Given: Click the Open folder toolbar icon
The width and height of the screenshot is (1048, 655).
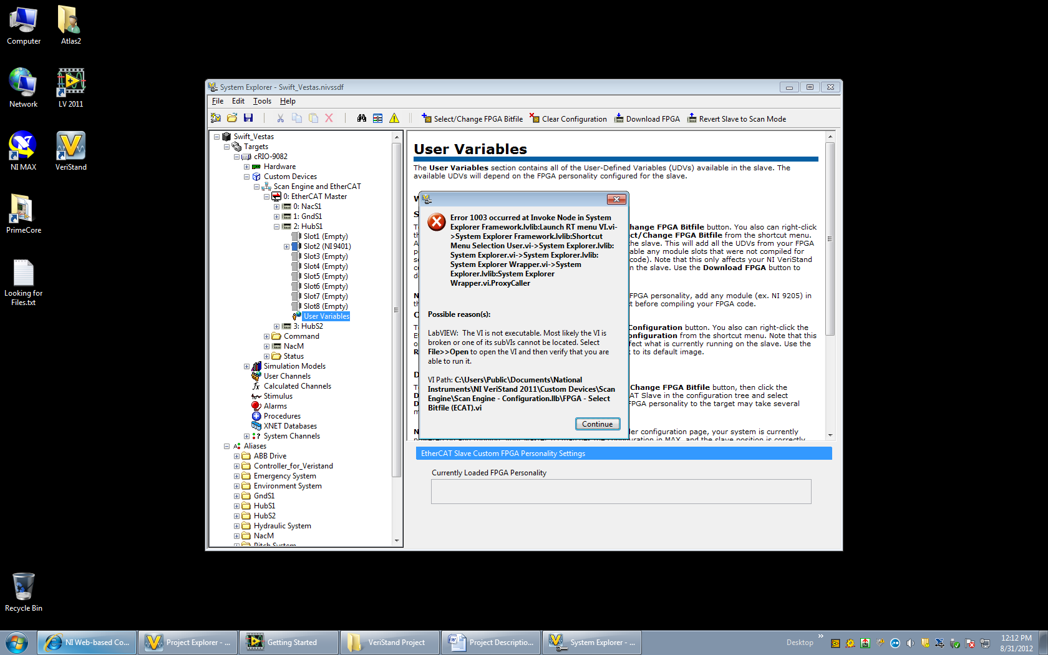Looking at the screenshot, I should coord(232,118).
